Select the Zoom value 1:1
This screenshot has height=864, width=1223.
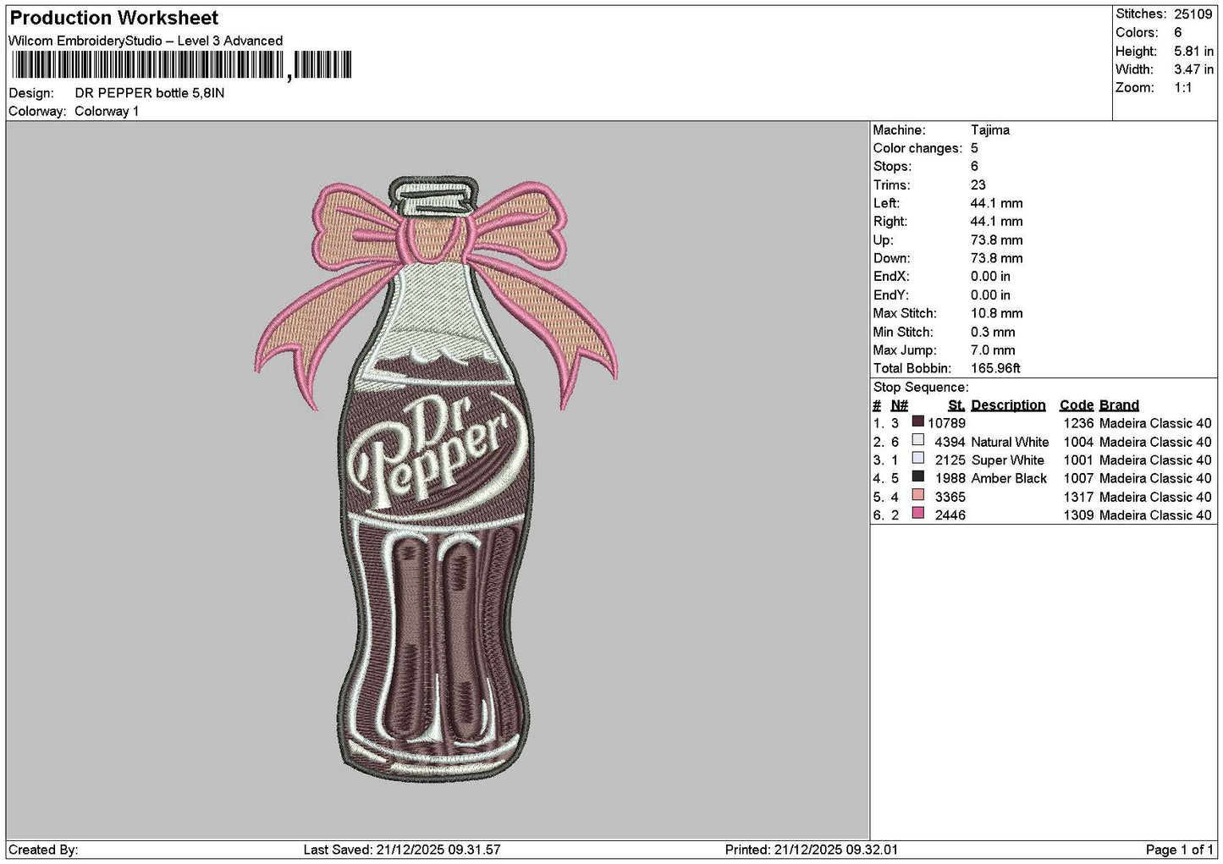1182,88
